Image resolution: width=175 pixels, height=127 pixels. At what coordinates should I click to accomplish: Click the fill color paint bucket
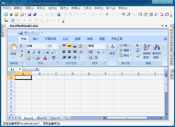click(x=37, y=58)
